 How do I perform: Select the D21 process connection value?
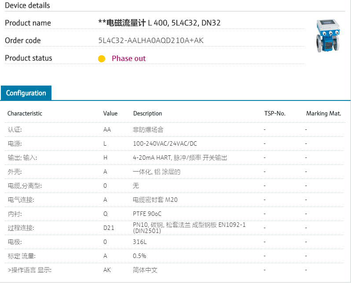[x=108, y=228]
